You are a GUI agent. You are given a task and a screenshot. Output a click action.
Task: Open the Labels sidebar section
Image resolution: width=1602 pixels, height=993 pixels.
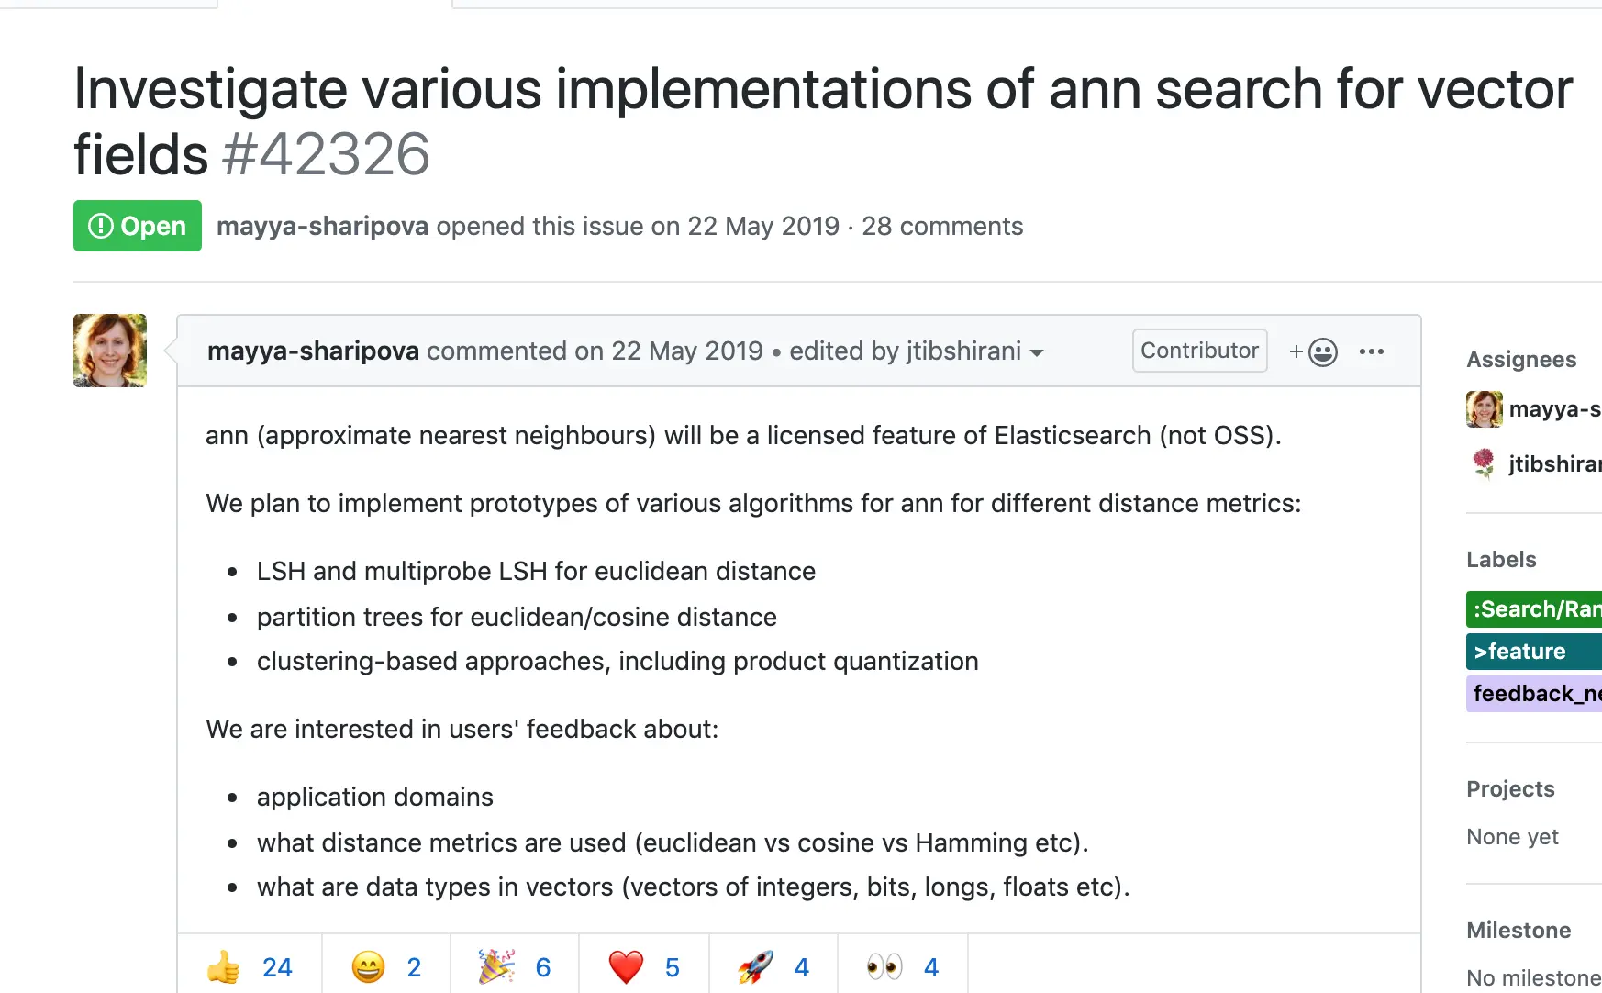pos(1501,560)
